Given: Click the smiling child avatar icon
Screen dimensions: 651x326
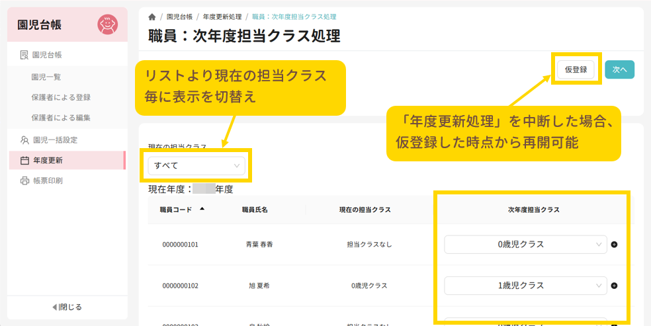Looking at the screenshot, I should [x=107, y=24].
